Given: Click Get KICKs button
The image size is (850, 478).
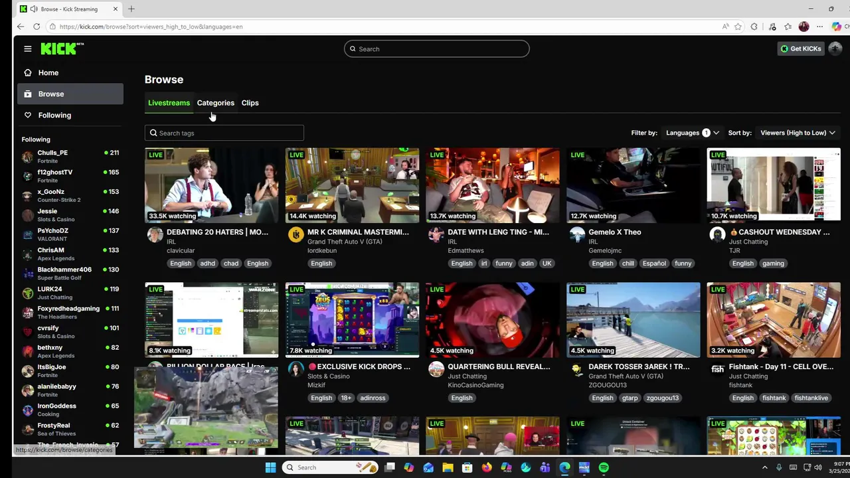Looking at the screenshot, I should (x=801, y=48).
